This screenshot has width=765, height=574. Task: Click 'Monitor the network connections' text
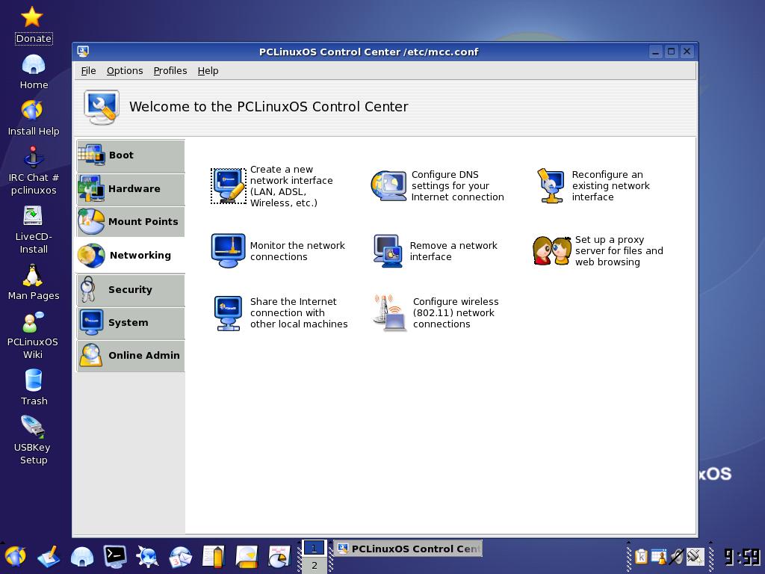pos(297,251)
